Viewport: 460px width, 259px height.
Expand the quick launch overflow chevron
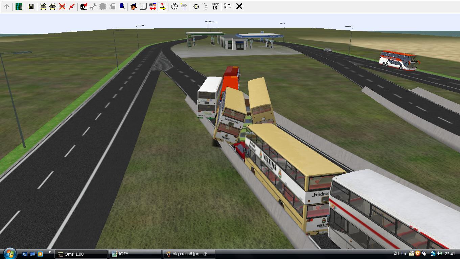click(50, 252)
